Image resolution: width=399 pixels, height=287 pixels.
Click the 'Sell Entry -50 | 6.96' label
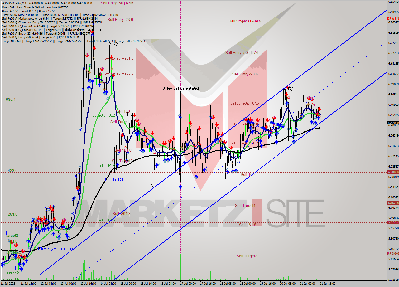point(117,3)
